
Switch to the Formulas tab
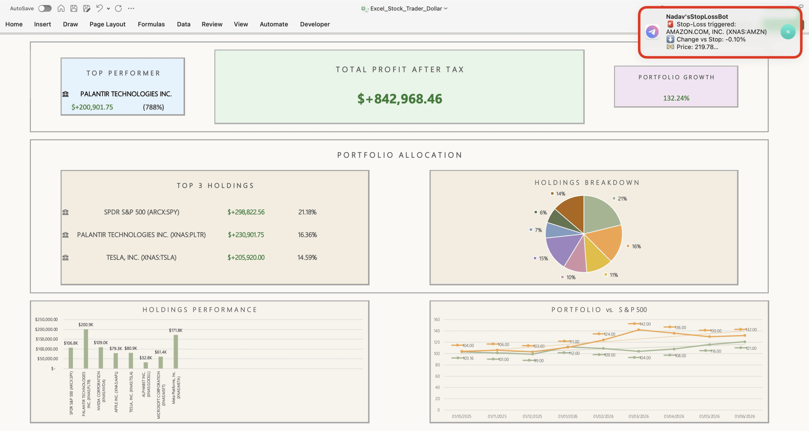click(151, 24)
